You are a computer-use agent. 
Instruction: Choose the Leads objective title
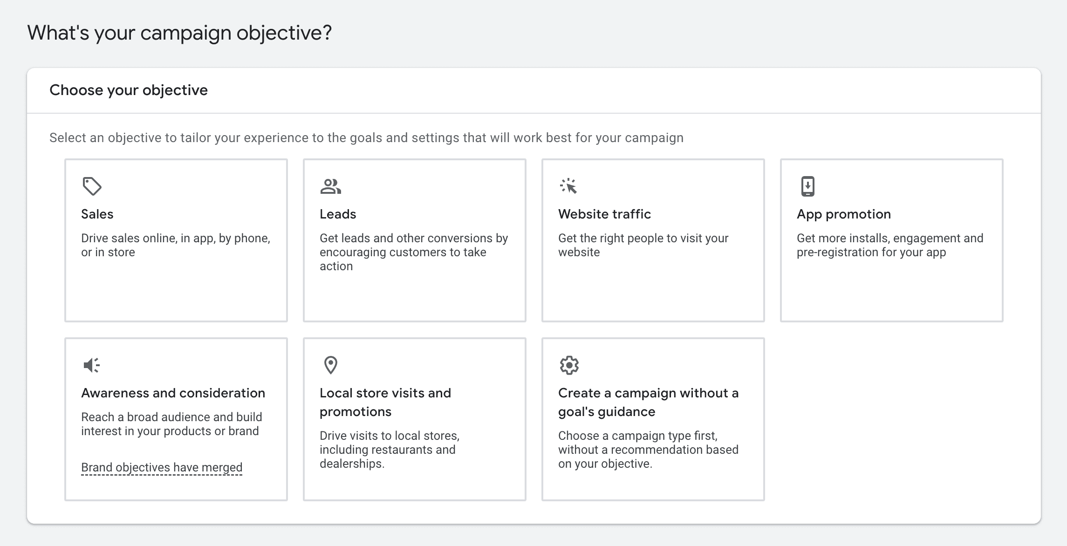[x=337, y=214]
